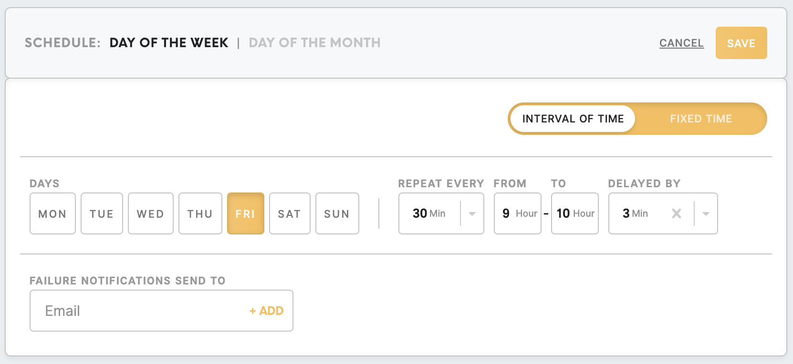793x364 pixels.
Task: Click the Save button
Action: click(741, 43)
